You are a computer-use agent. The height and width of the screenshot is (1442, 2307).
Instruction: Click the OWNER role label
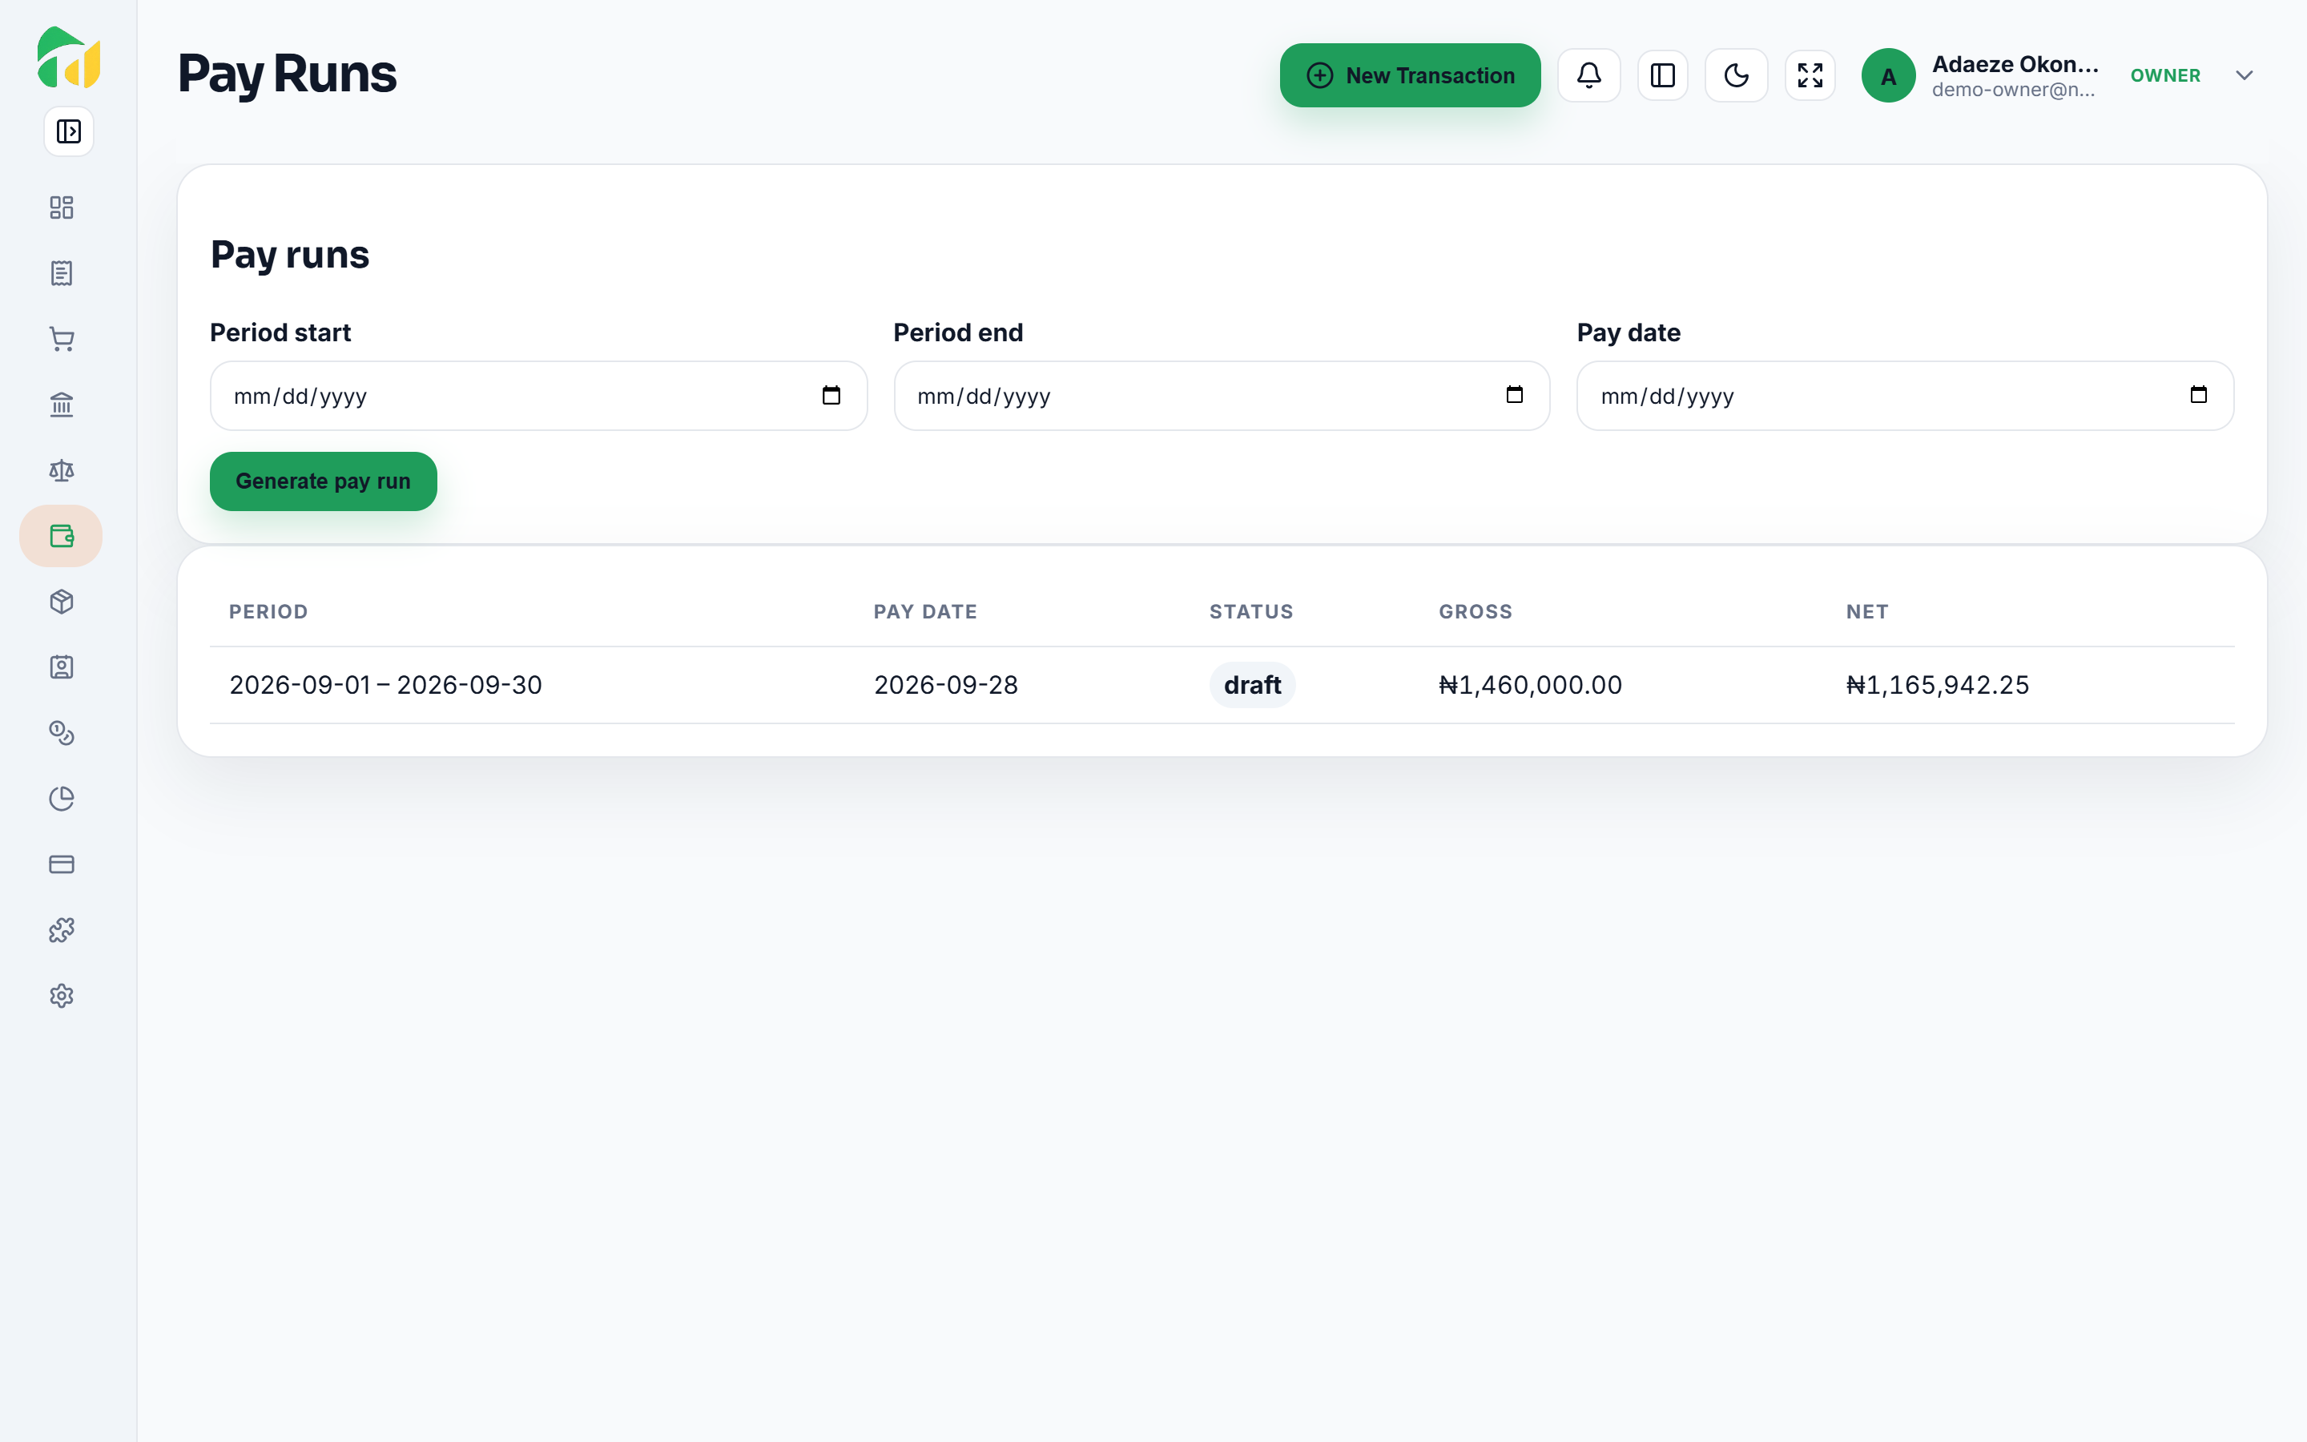tap(2165, 75)
